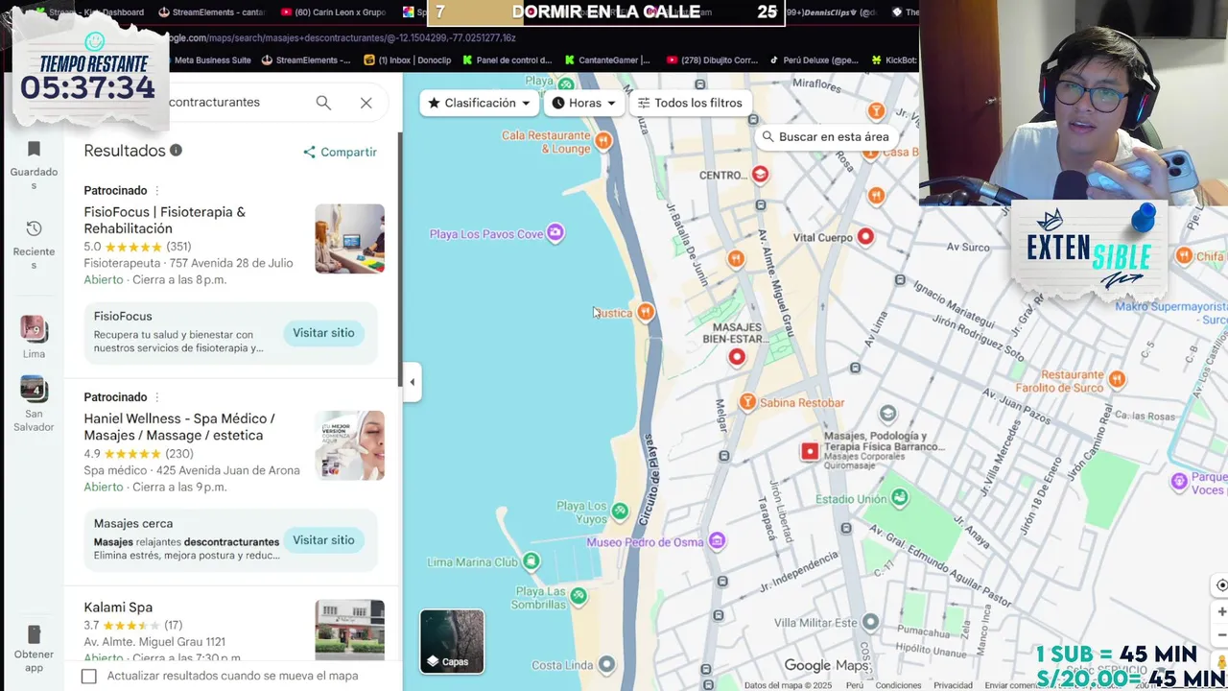
Task: Select the Vital Cuerpo red pin
Action: tap(865, 236)
